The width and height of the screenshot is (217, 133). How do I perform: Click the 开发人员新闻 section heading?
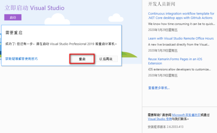click(x=162, y=4)
